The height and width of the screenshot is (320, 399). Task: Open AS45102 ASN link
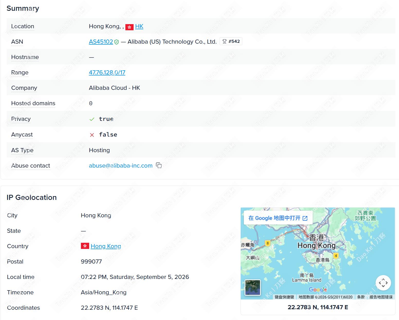[x=101, y=42]
